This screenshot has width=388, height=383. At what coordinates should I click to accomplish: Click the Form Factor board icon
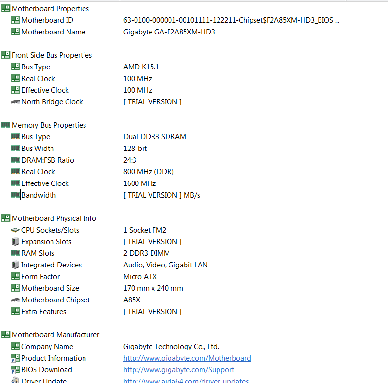(x=16, y=276)
